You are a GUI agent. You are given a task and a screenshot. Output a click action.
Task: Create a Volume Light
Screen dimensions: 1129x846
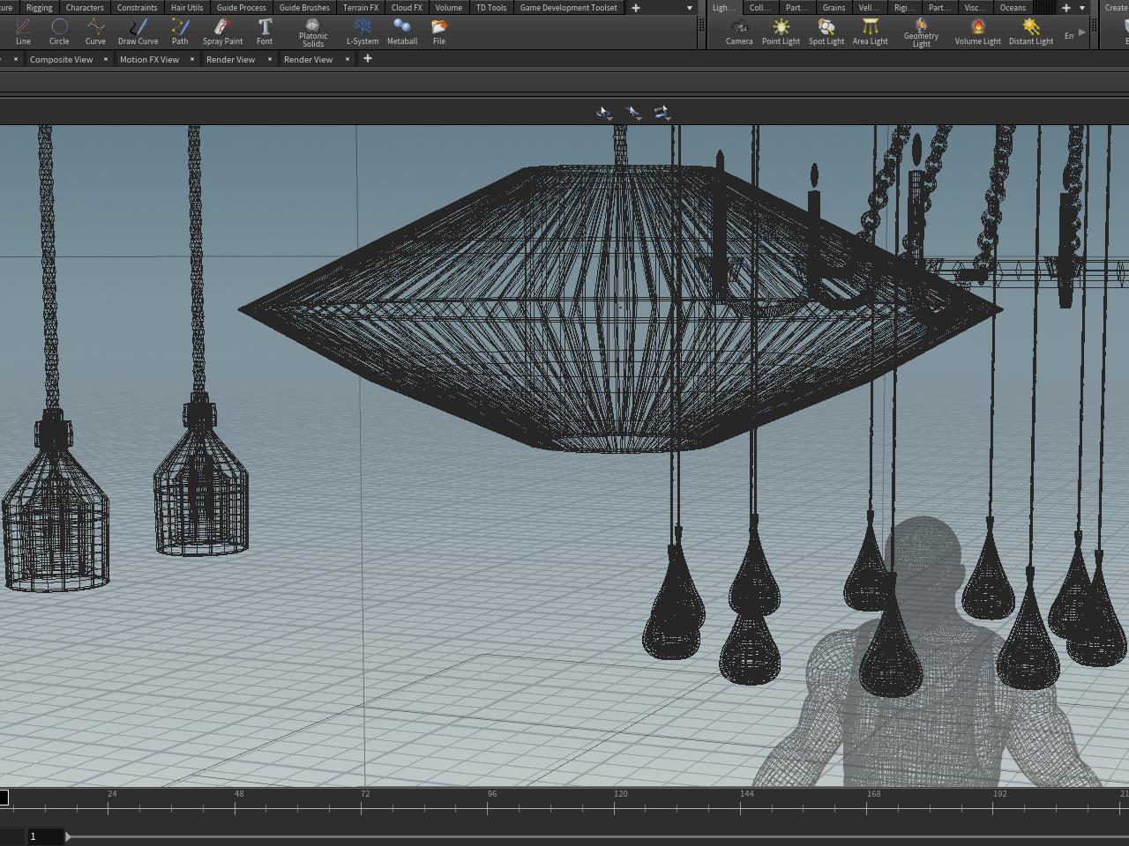[977, 33]
